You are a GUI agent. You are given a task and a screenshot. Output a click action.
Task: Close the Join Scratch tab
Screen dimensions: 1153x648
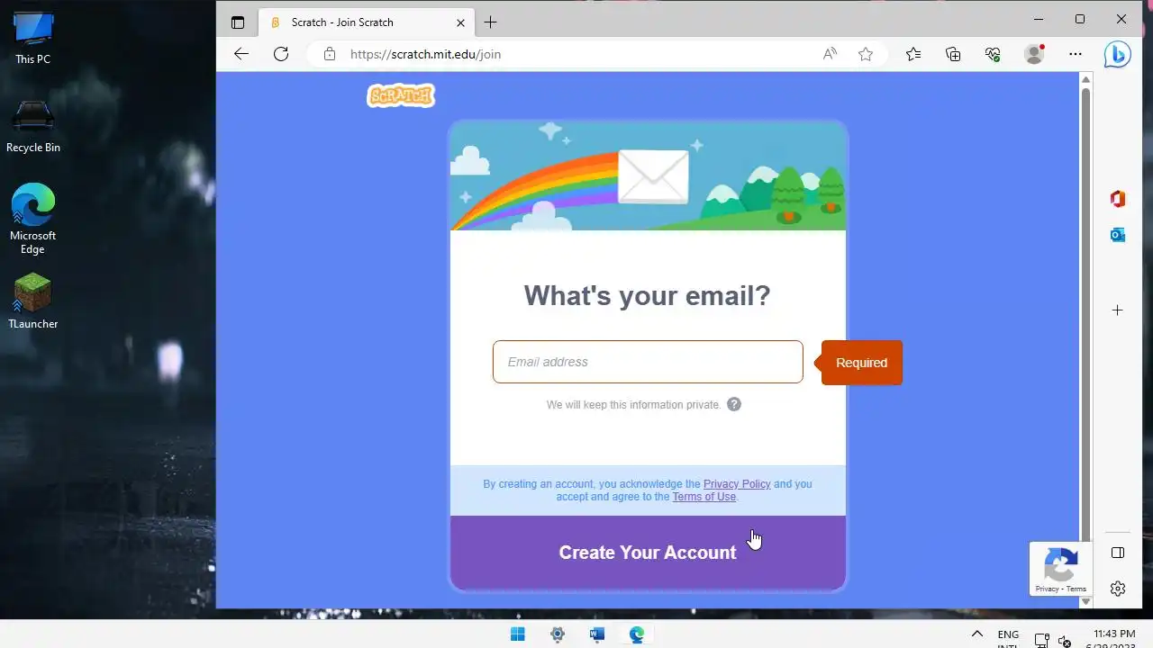click(461, 22)
